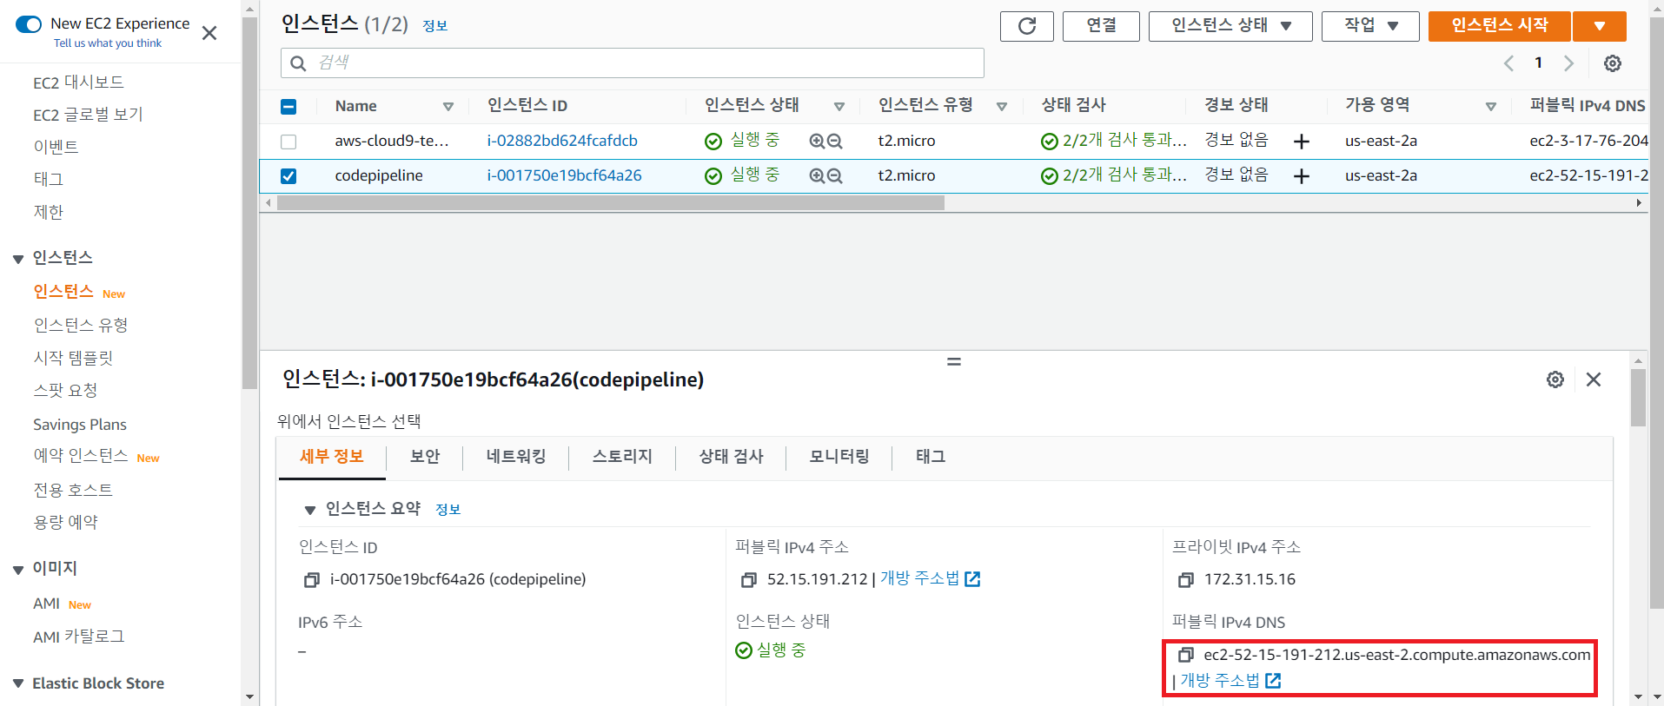Copy private IPv4 address icon
This screenshot has width=1664, height=706.
[x=1185, y=580]
